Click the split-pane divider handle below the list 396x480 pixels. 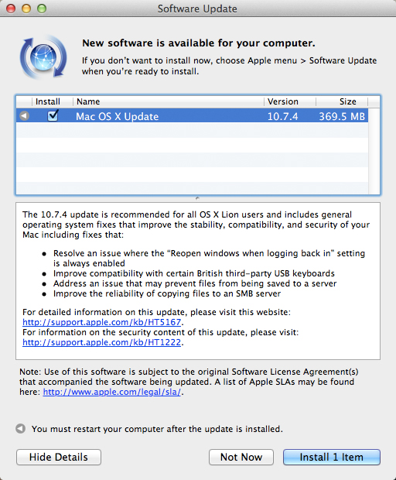pyautogui.click(x=197, y=198)
